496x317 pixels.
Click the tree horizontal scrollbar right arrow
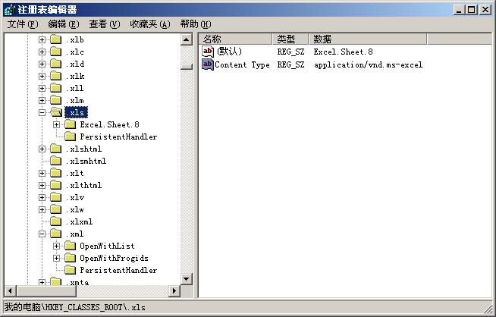click(174, 291)
